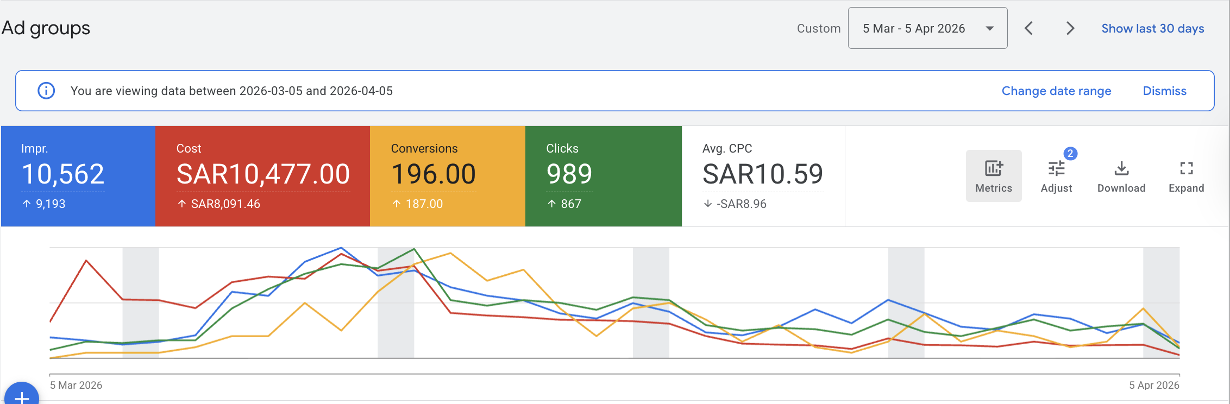The height and width of the screenshot is (404, 1230).
Task: Click the 10,562 impressions value
Action: [x=63, y=174]
